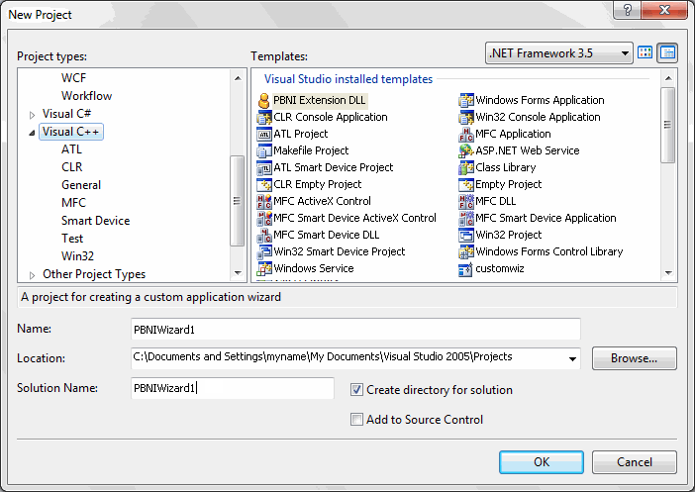Switch to large icons view
This screenshot has height=492, width=695.
pos(646,52)
